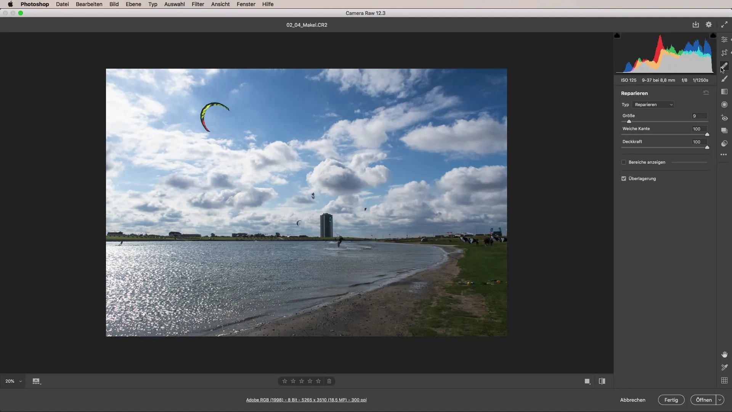732x412 pixels.
Task: Uncheck the Überlagerung checkbox
Action: 624,179
